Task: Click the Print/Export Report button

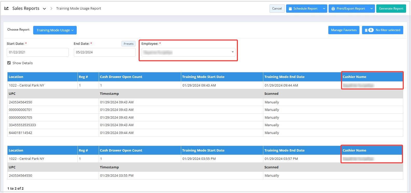Action: [x=349, y=9]
